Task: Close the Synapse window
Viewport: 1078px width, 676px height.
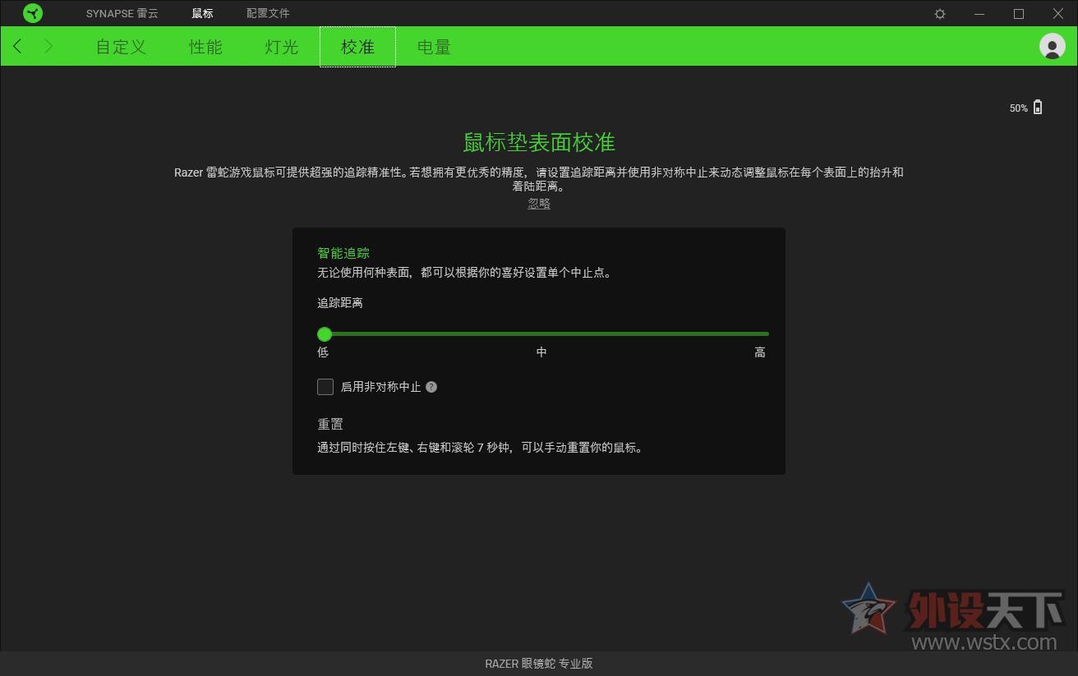Action: (1058, 13)
